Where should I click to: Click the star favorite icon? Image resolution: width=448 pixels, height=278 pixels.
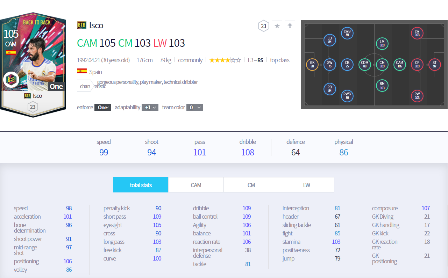coord(277,26)
